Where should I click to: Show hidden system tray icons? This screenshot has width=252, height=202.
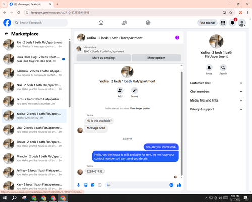coord(206,198)
